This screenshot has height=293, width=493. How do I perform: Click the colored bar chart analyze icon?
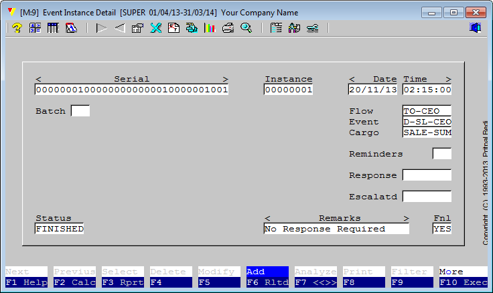[210, 28]
